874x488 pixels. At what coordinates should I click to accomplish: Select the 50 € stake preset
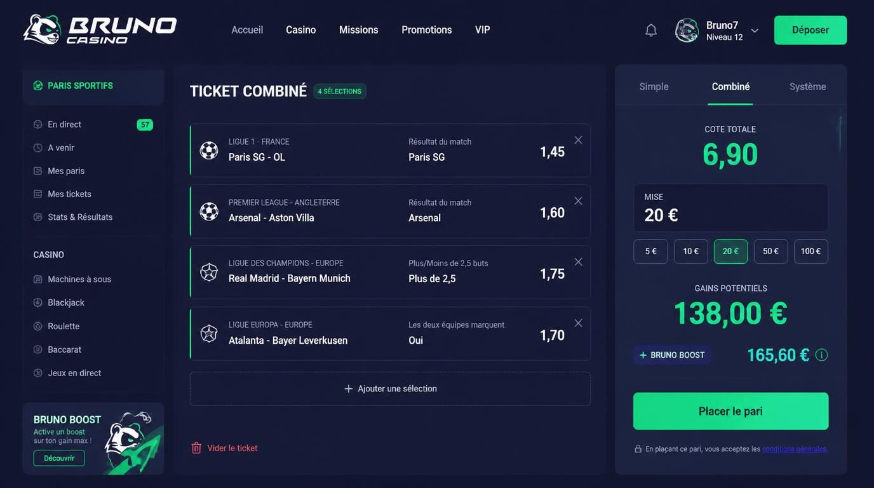click(771, 252)
